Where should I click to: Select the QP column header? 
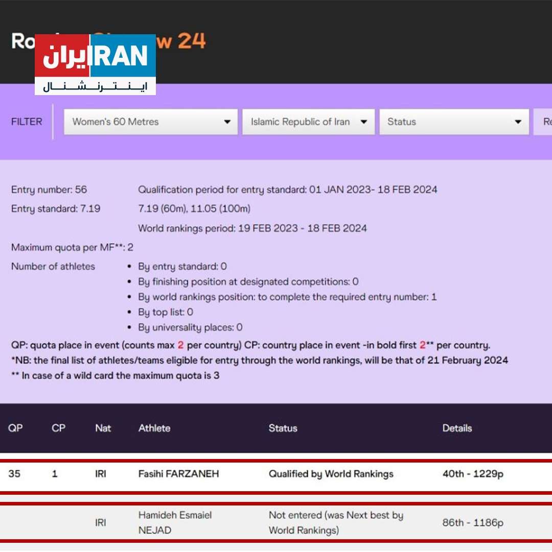pyautogui.click(x=14, y=428)
